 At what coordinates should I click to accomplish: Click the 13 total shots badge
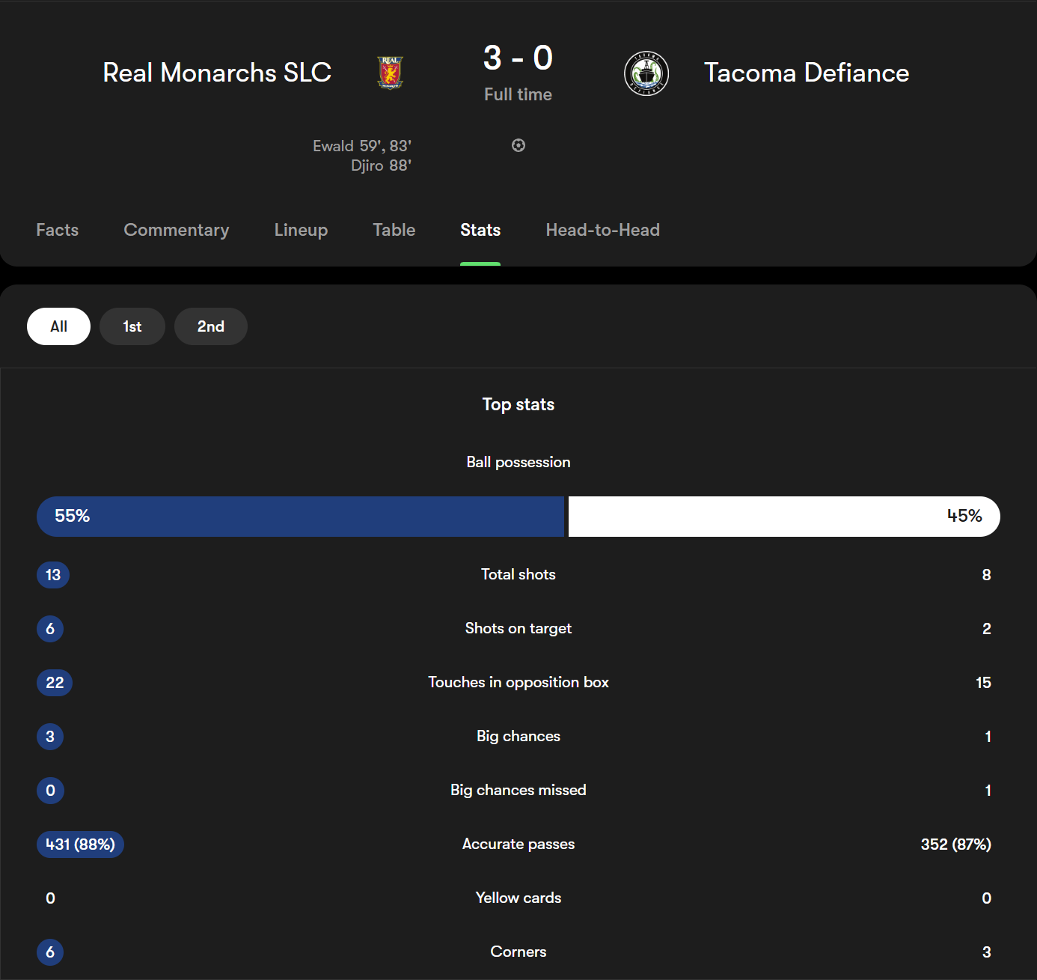[x=53, y=575]
